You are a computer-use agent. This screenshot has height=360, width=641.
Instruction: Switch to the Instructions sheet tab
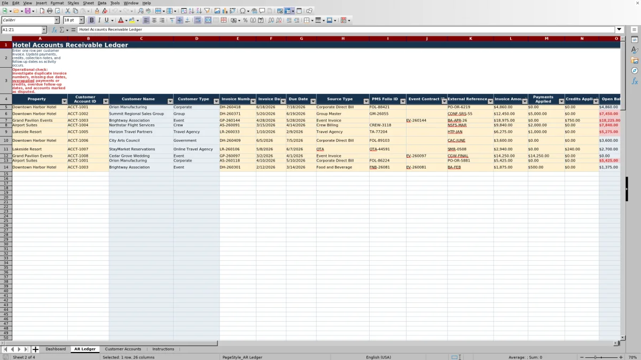[x=163, y=349]
